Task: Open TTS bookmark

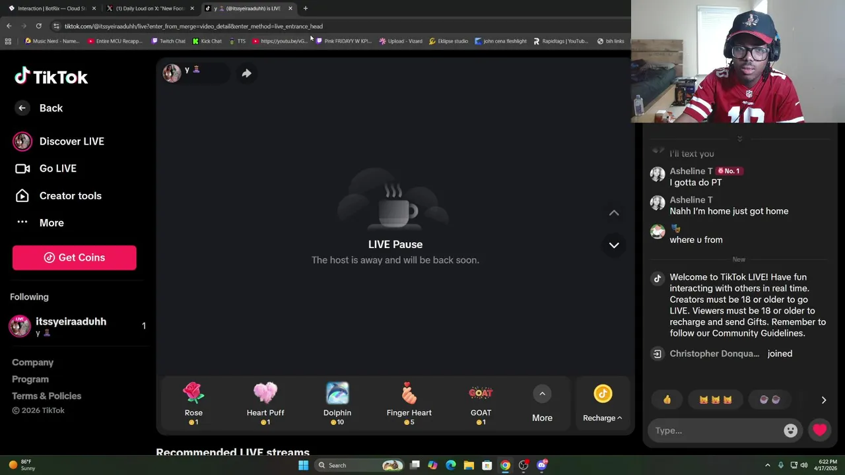Action: [x=237, y=41]
